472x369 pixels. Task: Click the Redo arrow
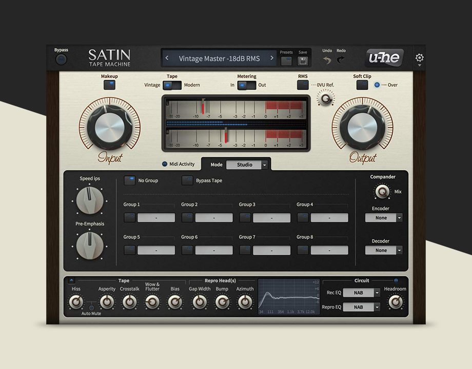click(x=341, y=60)
